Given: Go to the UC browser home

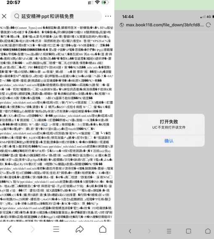Looking at the screenshot, I should tap(208, 231).
